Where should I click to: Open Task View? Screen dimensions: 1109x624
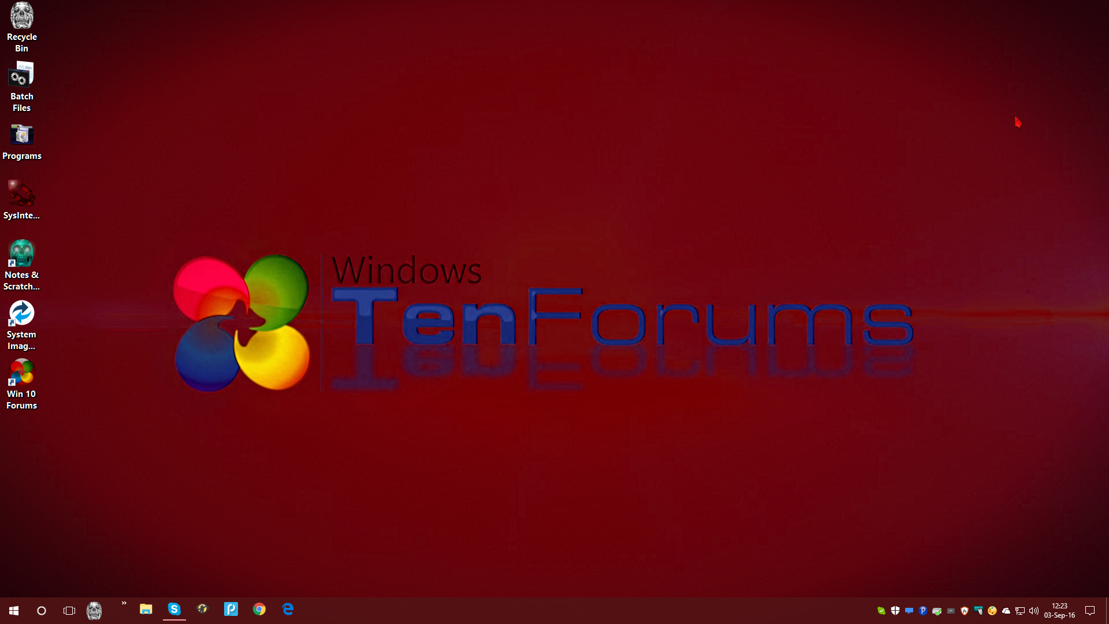coord(69,611)
